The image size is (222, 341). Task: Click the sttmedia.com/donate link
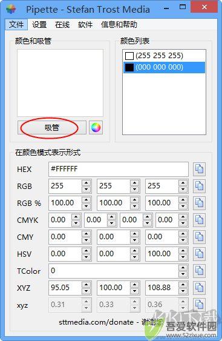click(x=96, y=322)
